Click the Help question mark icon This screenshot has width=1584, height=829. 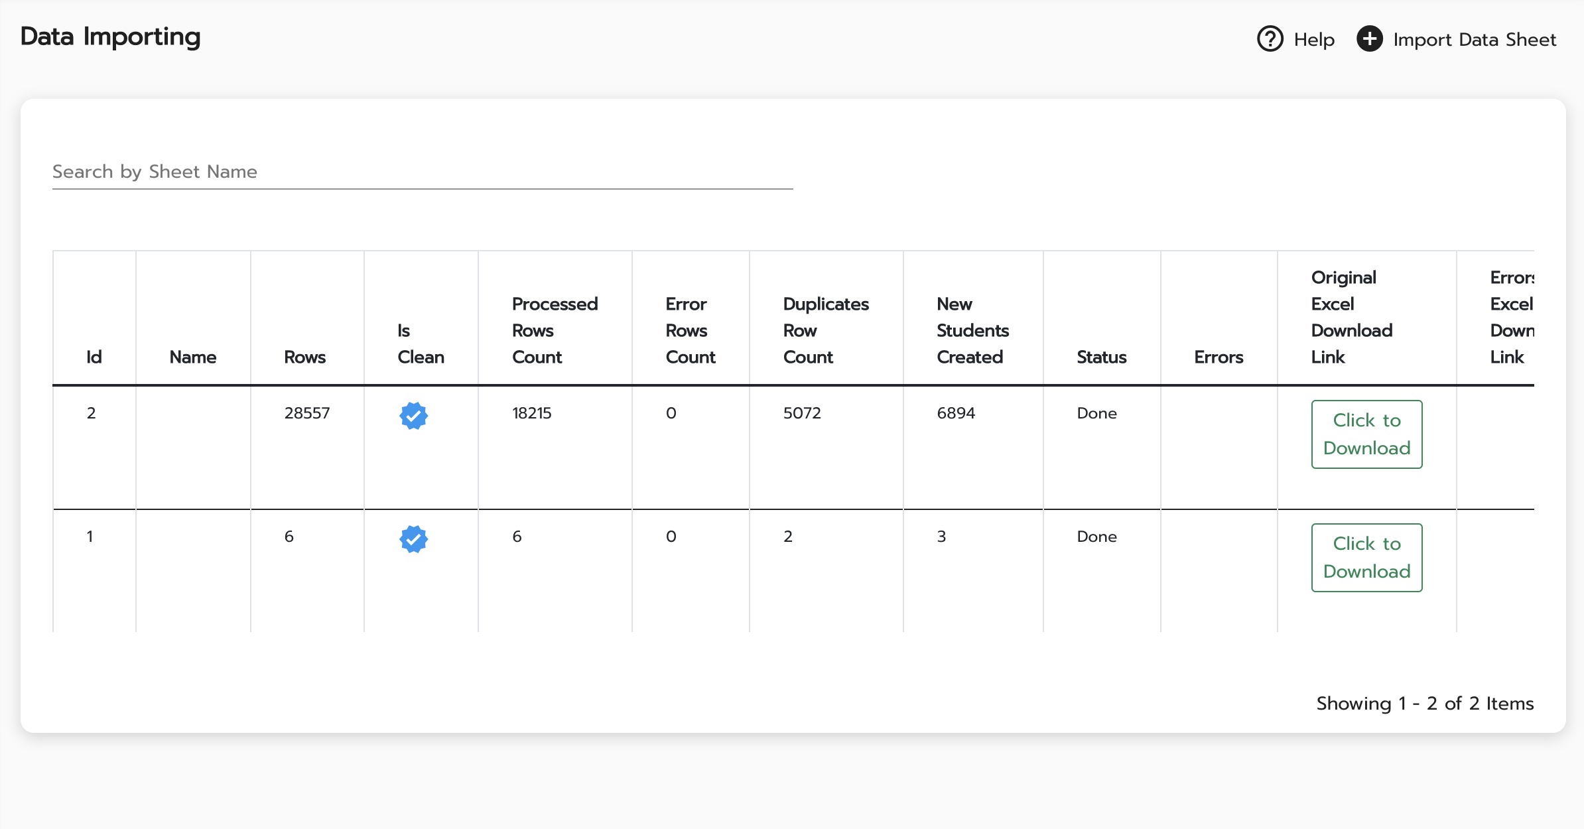click(x=1270, y=39)
